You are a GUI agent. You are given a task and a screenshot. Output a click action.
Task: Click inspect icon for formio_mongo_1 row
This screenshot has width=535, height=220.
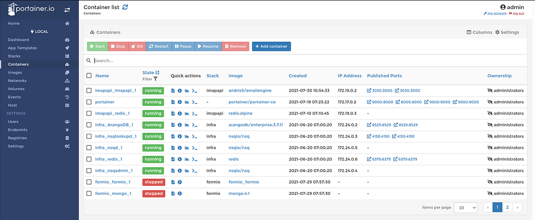point(180,194)
